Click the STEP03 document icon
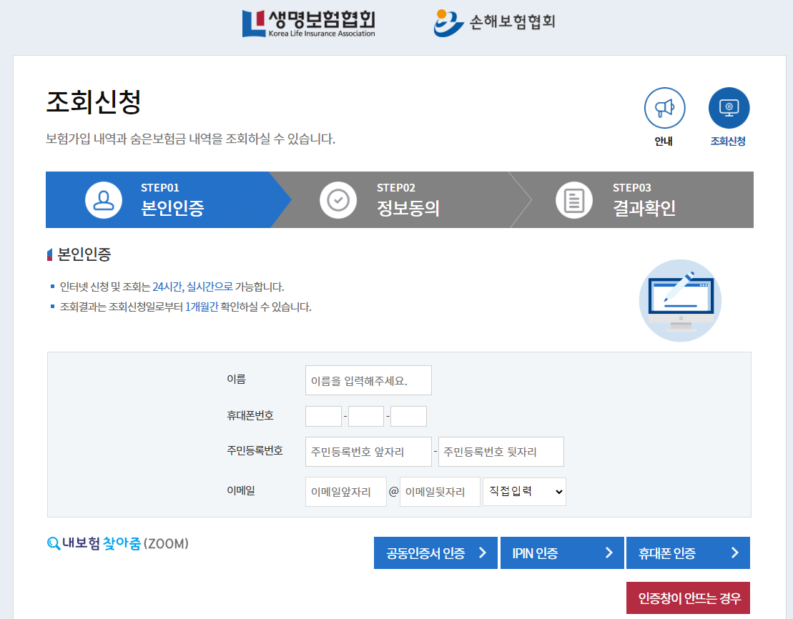The image size is (793, 619). (x=574, y=200)
